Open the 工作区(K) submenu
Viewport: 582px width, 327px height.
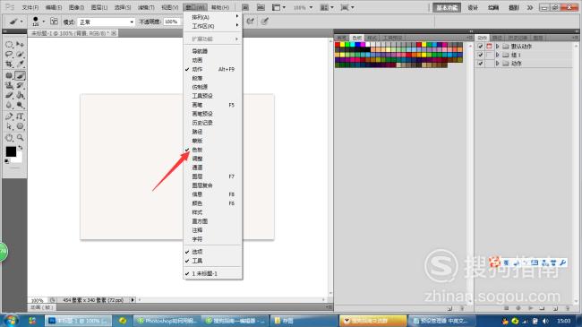[213, 26]
